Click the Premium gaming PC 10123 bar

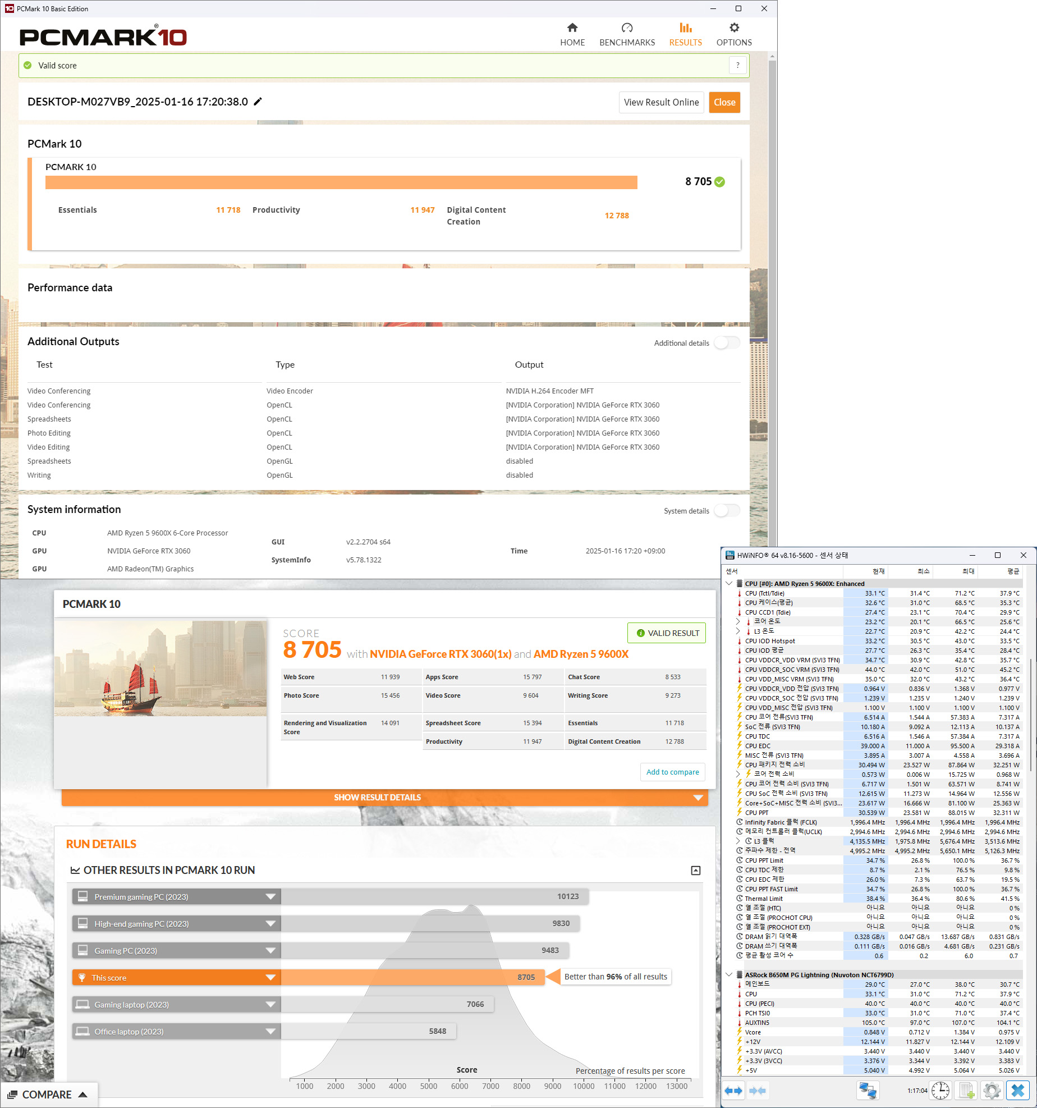[434, 896]
